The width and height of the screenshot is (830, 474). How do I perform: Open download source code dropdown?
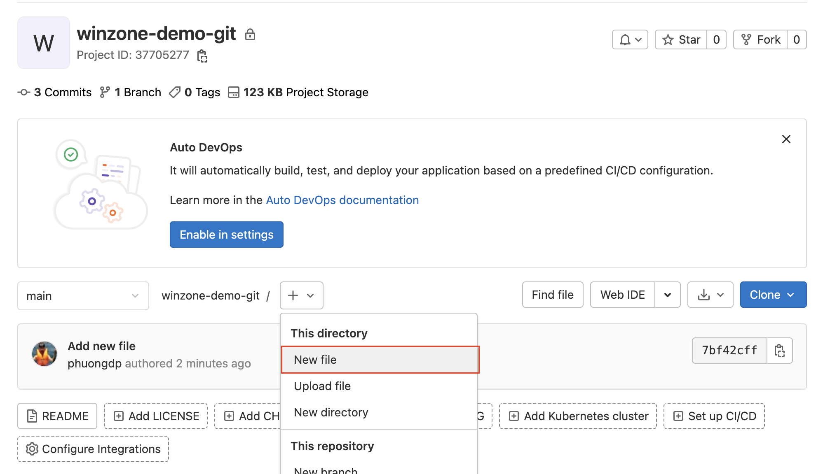click(x=710, y=295)
